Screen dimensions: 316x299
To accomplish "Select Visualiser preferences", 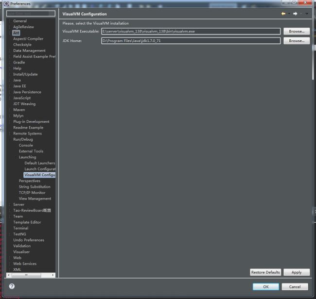I will pyautogui.click(x=21, y=252).
